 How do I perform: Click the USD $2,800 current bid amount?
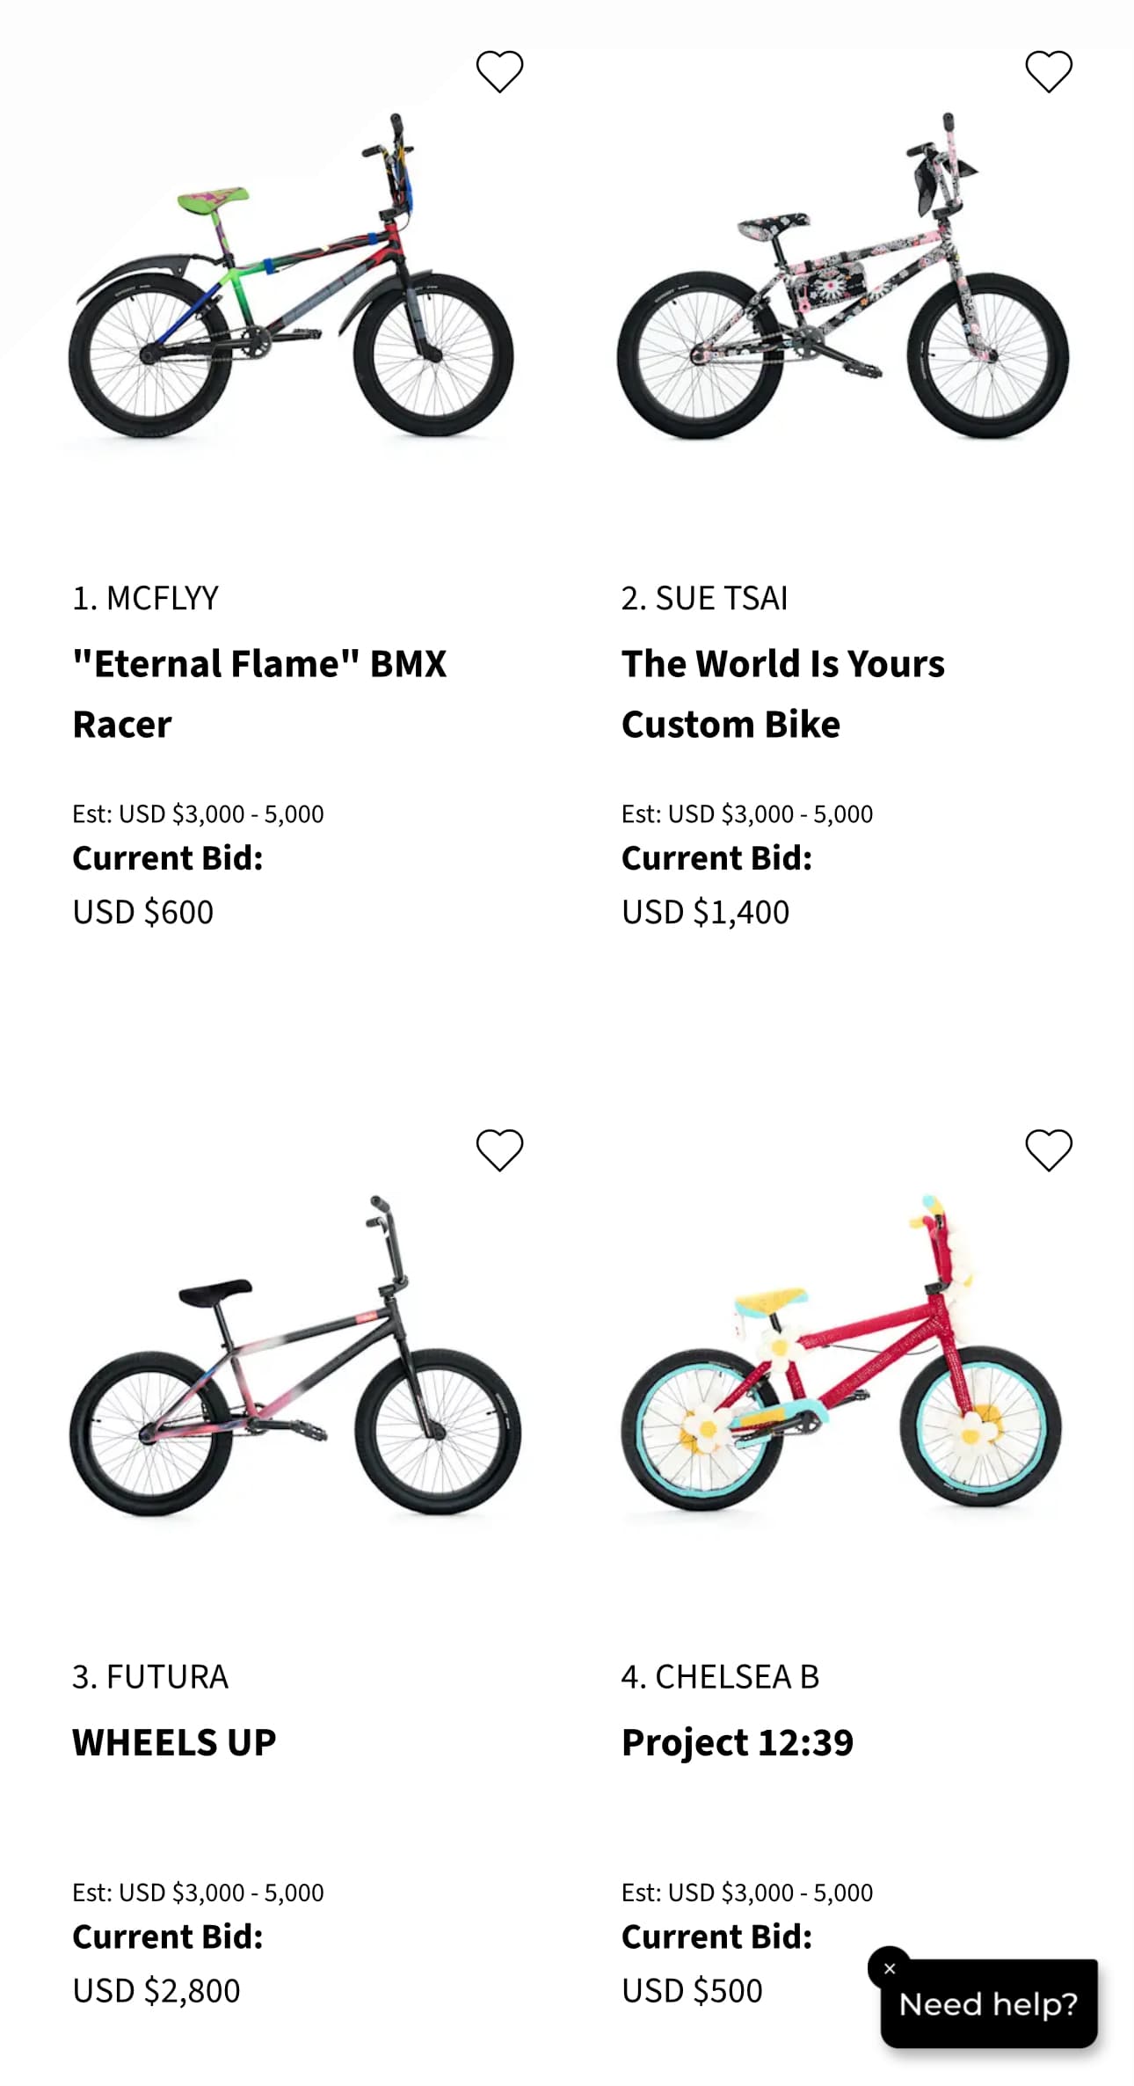[156, 1990]
